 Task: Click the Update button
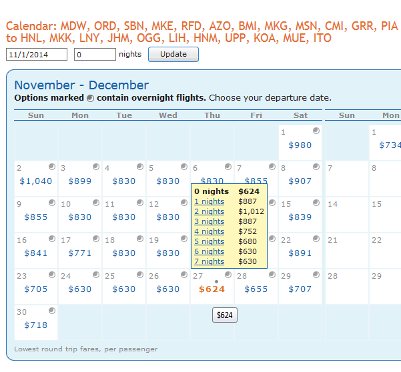click(x=173, y=54)
